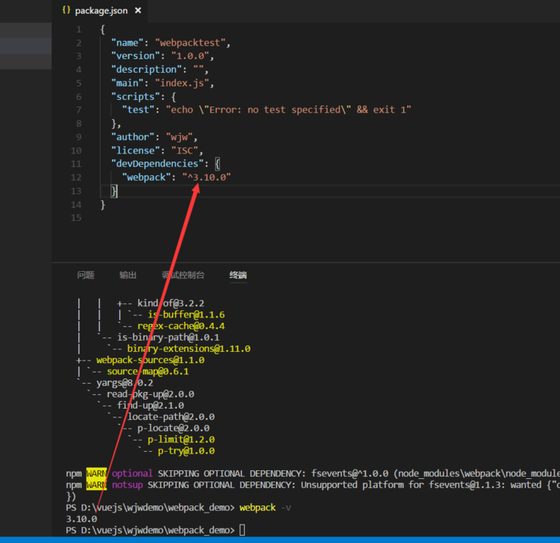Click the "ISC" license value
Screen dimensions: 560x543
click(185, 150)
